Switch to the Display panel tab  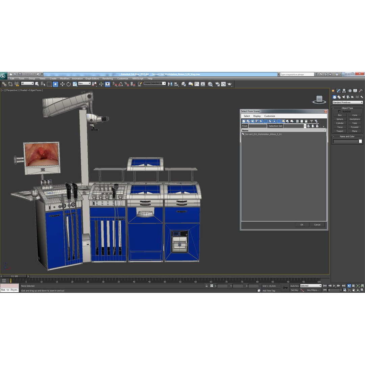point(355,91)
